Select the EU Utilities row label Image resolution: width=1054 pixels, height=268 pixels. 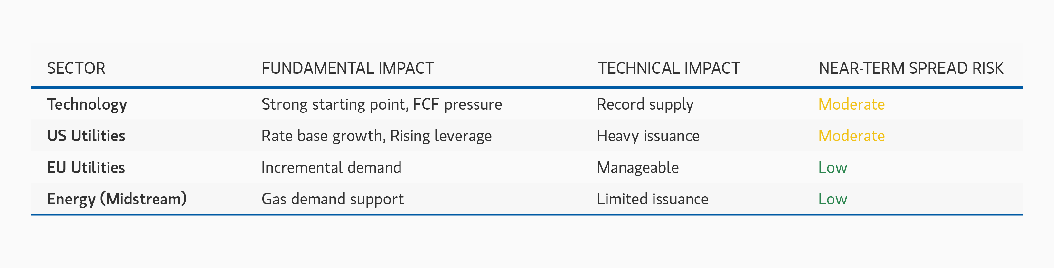coord(86,167)
